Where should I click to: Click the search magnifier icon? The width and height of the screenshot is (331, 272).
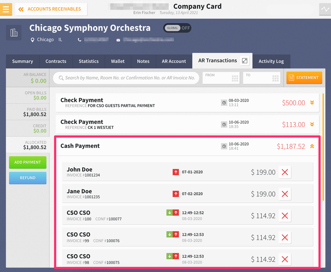pyautogui.click(x=61, y=78)
